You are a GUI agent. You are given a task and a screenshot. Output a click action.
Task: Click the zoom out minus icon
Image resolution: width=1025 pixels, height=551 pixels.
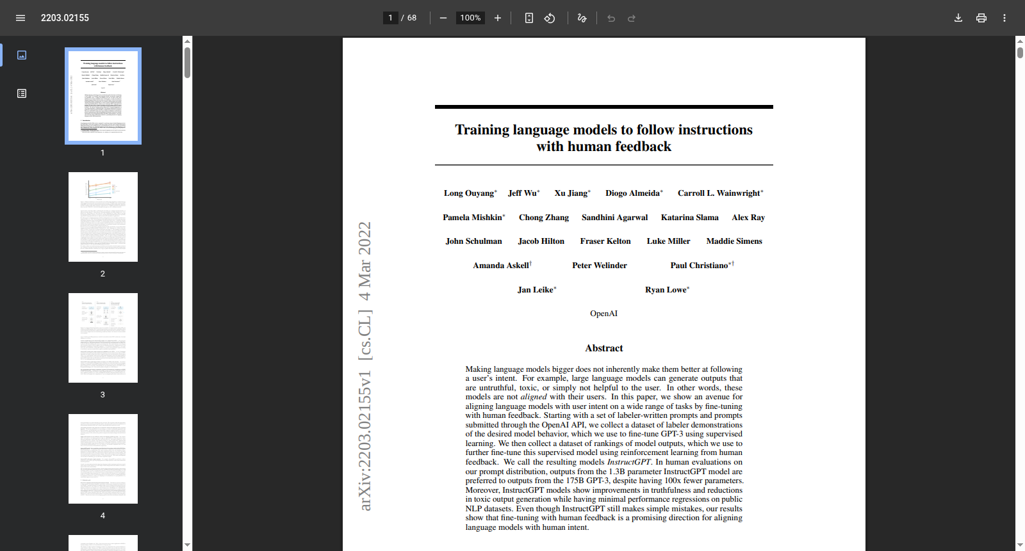[x=443, y=18]
